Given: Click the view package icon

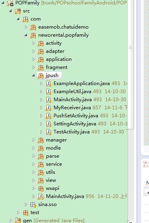Looking at the screenshot, I should click(41, 181).
